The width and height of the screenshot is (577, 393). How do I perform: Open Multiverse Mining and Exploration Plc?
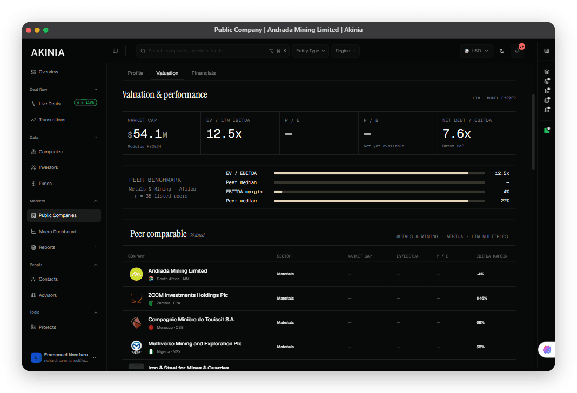pos(194,343)
